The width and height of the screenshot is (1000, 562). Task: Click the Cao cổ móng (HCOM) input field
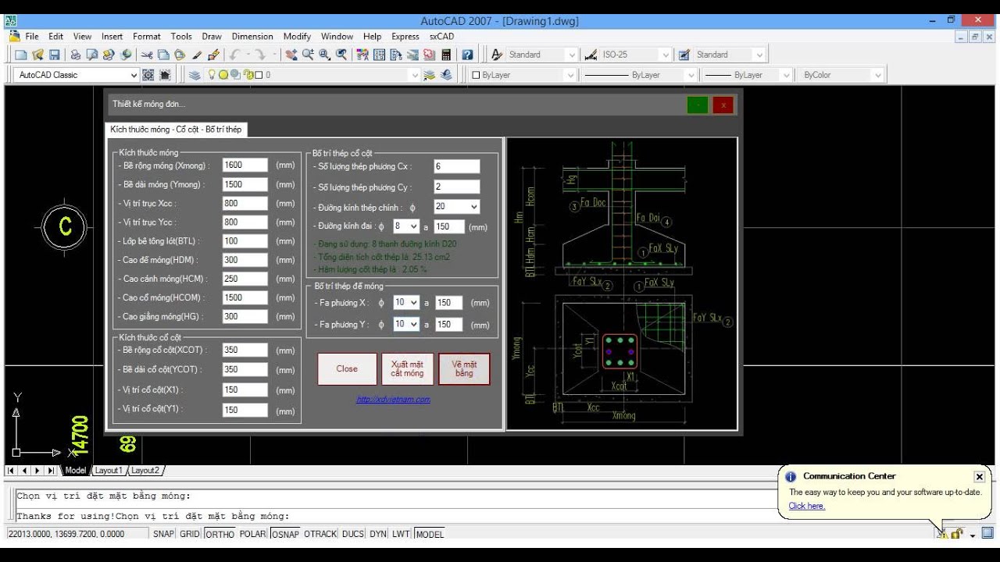(245, 297)
